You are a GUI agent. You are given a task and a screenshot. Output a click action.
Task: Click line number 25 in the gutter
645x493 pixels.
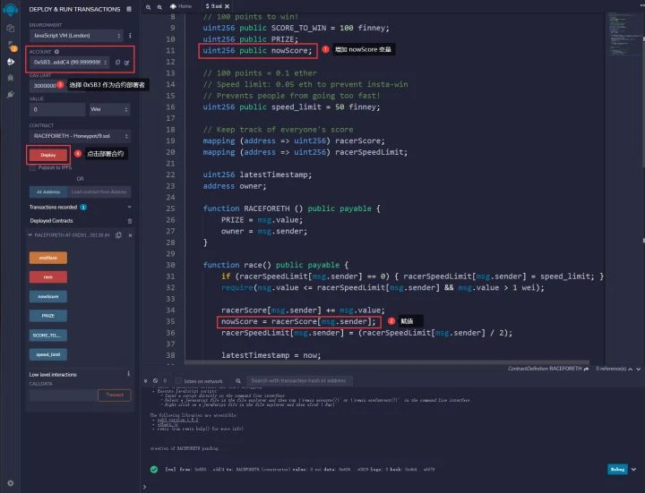tap(170, 208)
